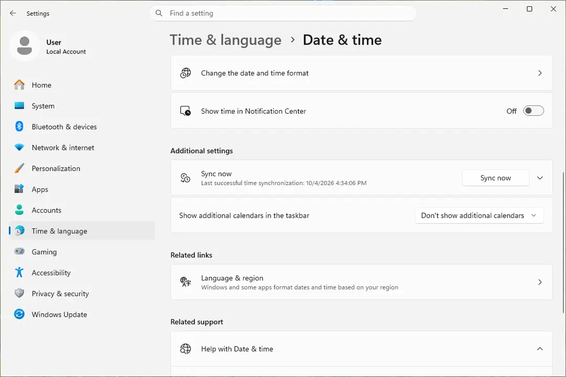
Task: Go to System settings
Action: coord(82,106)
